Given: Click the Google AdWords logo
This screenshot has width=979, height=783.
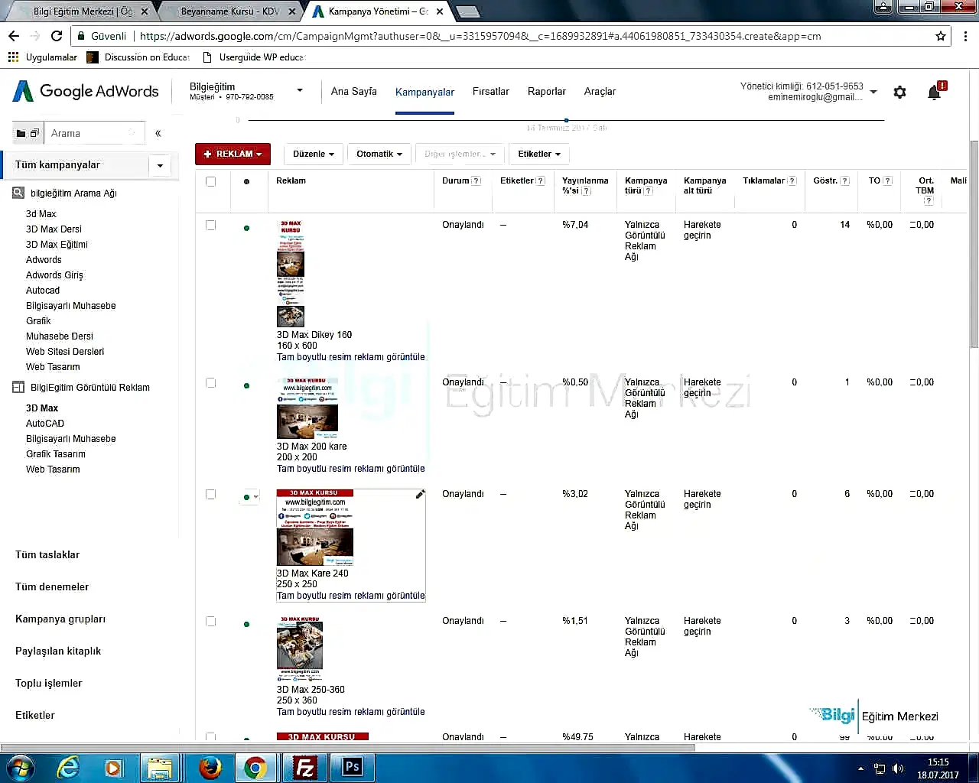Looking at the screenshot, I should pos(86,91).
